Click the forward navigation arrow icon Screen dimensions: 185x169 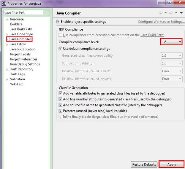point(171,13)
